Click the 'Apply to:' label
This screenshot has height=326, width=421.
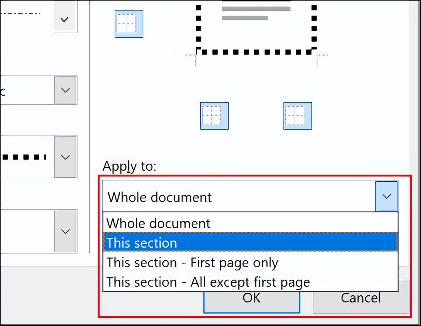tap(129, 166)
